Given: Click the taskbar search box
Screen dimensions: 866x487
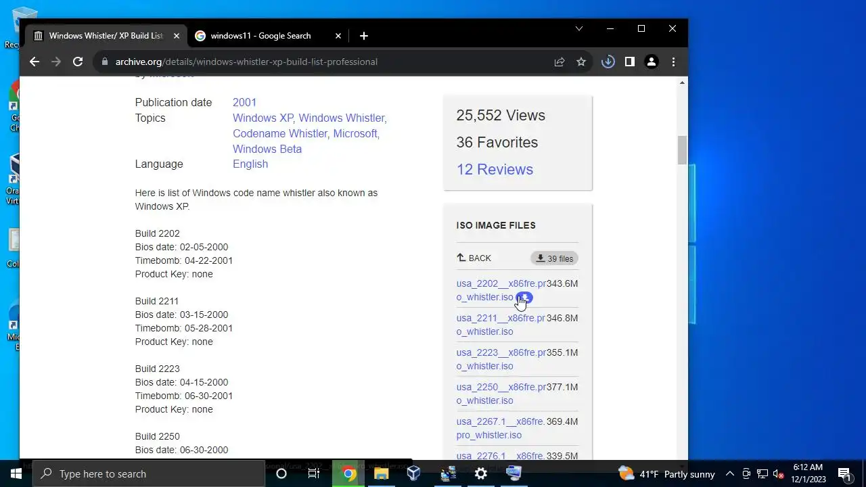Looking at the screenshot, I should 149,473.
